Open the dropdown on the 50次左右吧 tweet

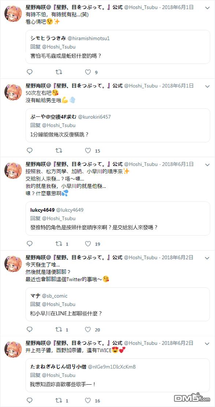207,86
